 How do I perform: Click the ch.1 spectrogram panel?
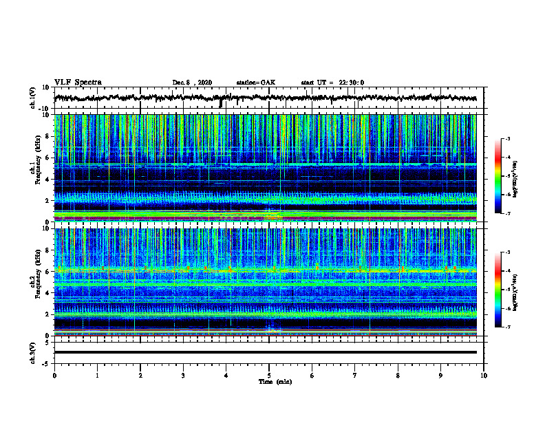point(266,168)
